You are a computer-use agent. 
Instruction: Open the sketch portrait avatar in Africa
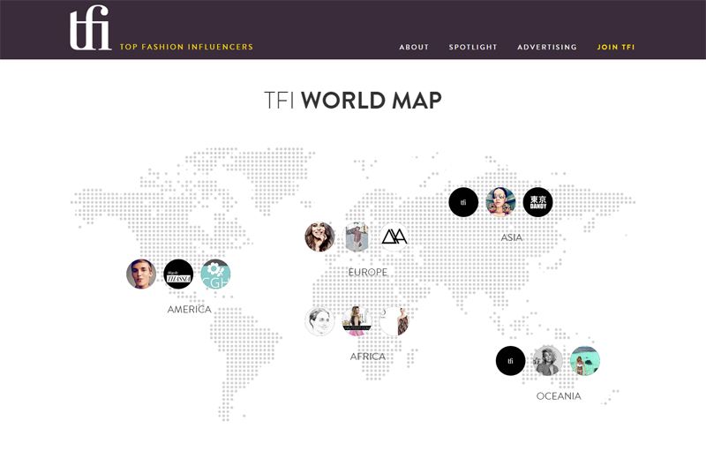click(319, 321)
